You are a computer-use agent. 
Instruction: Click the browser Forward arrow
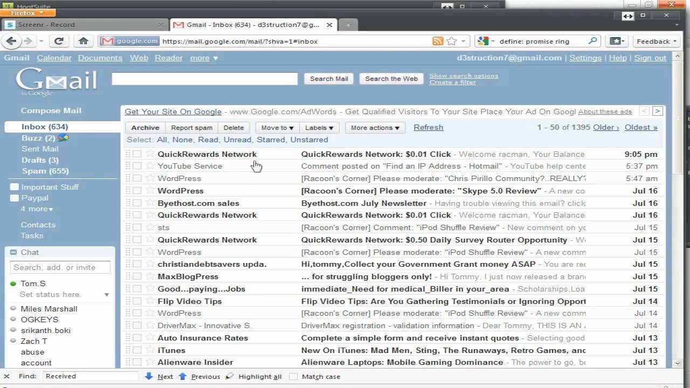[28, 41]
